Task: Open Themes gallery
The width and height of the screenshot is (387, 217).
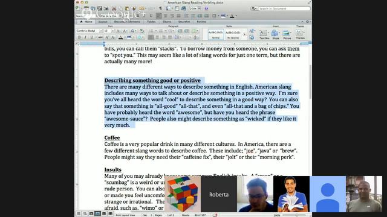Action: coord(300,34)
